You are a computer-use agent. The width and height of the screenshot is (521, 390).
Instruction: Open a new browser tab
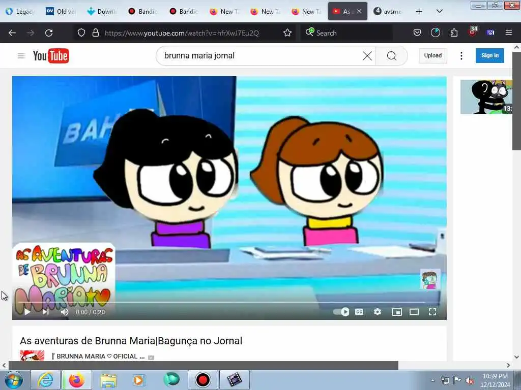[419, 11]
